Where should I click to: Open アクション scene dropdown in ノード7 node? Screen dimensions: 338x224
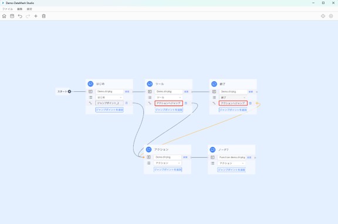pos(232,163)
